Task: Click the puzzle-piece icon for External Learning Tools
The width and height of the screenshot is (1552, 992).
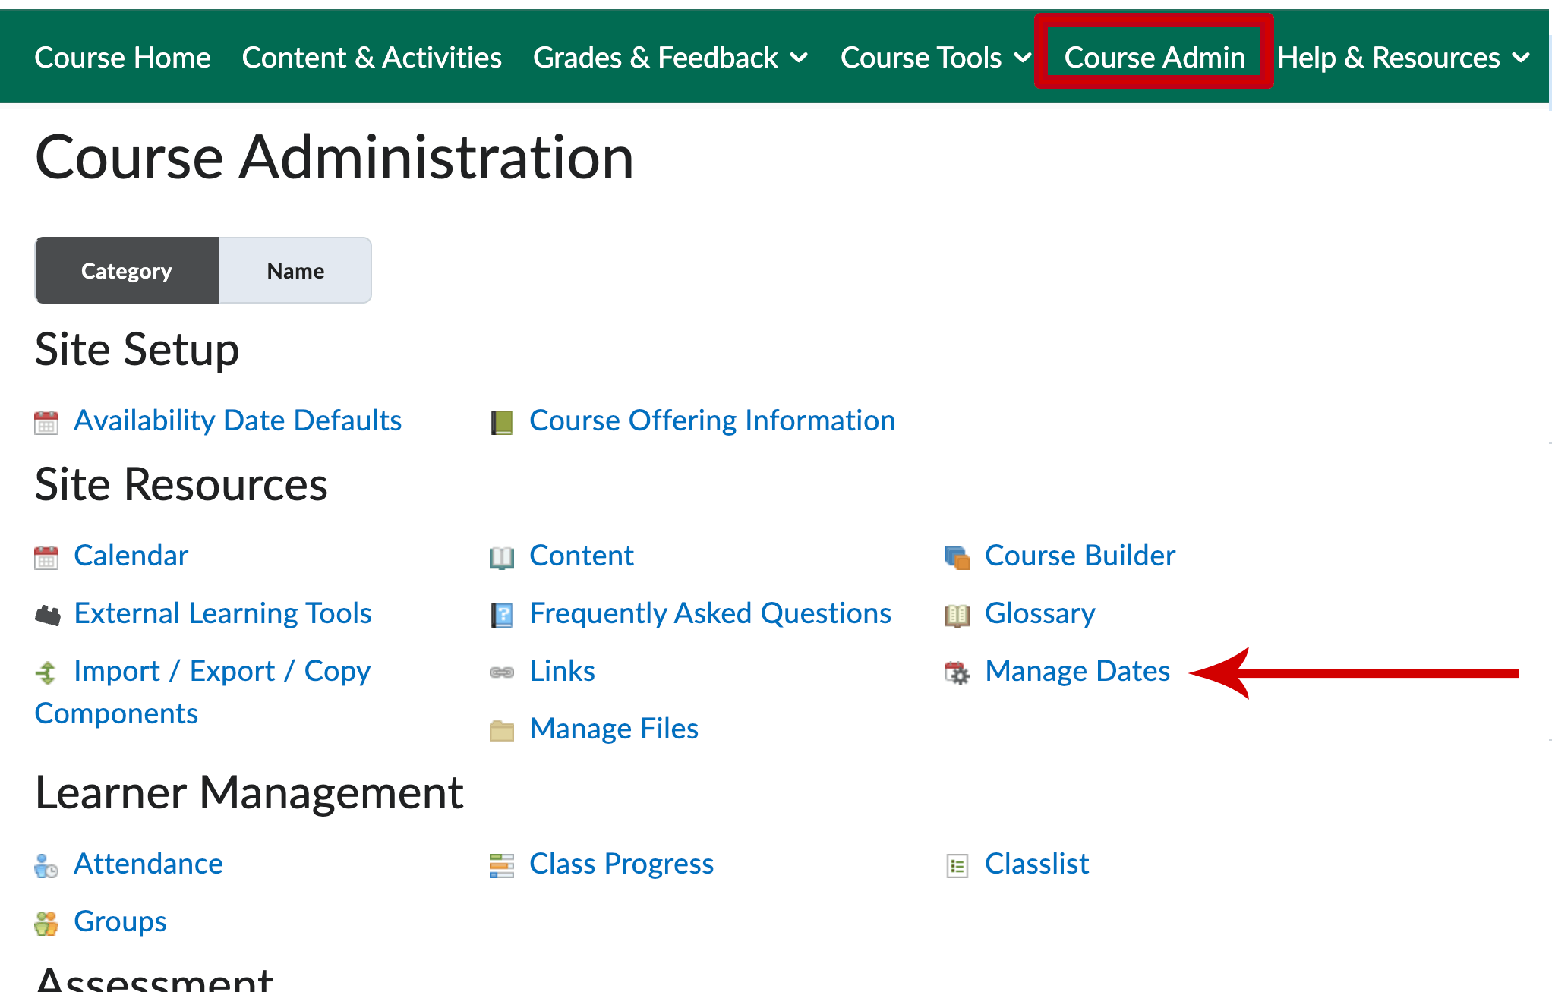Action: tap(47, 615)
